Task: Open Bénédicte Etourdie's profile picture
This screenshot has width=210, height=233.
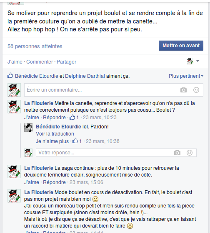Action: coord(28,128)
